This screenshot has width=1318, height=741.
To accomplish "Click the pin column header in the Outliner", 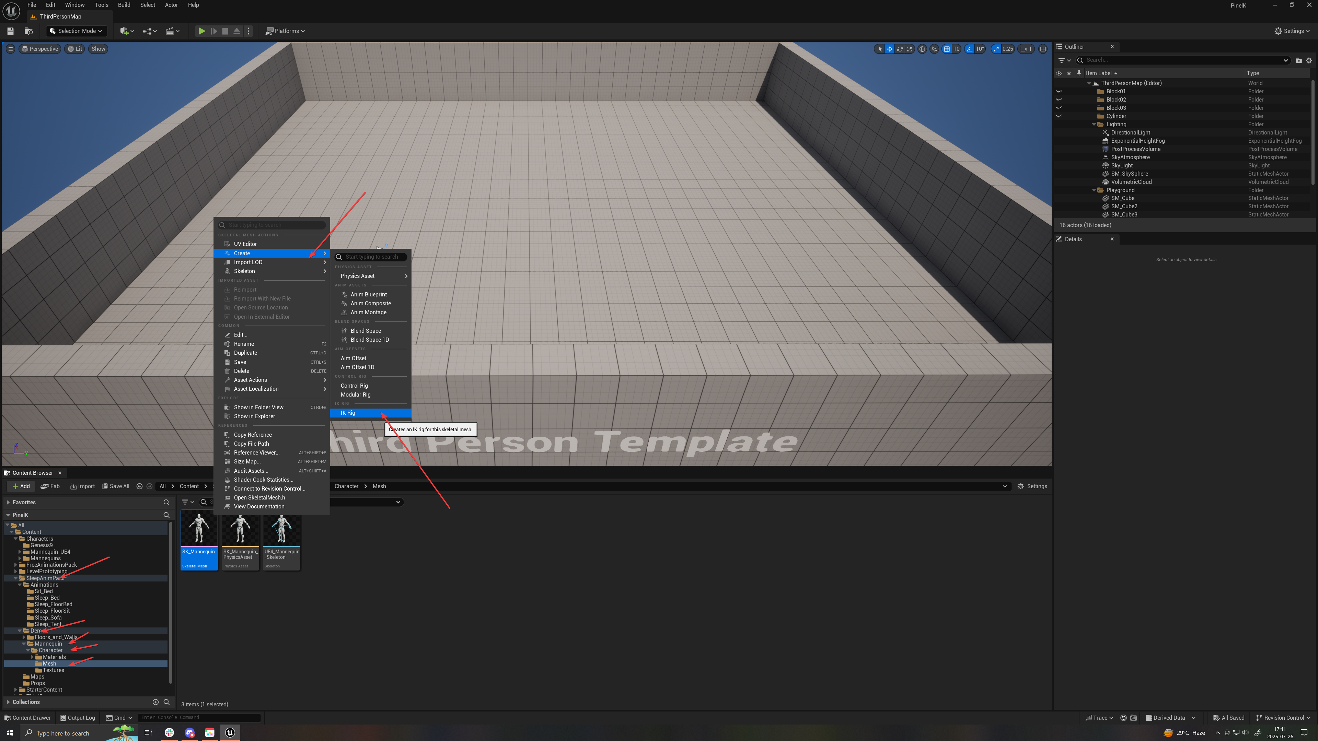I will pyautogui.click(x=1079, y=73).
